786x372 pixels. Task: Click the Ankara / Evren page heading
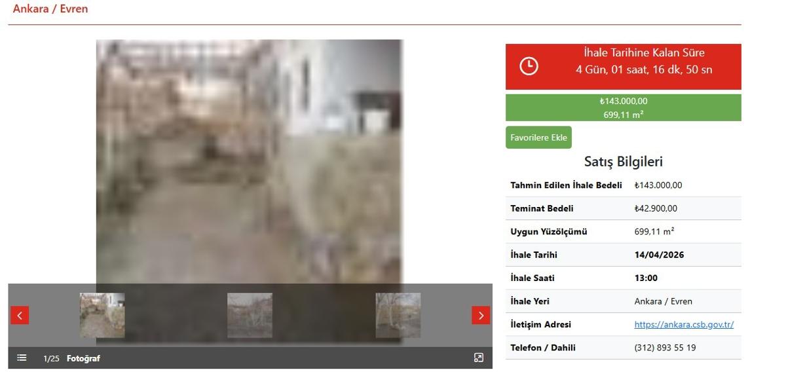(50, 9)
